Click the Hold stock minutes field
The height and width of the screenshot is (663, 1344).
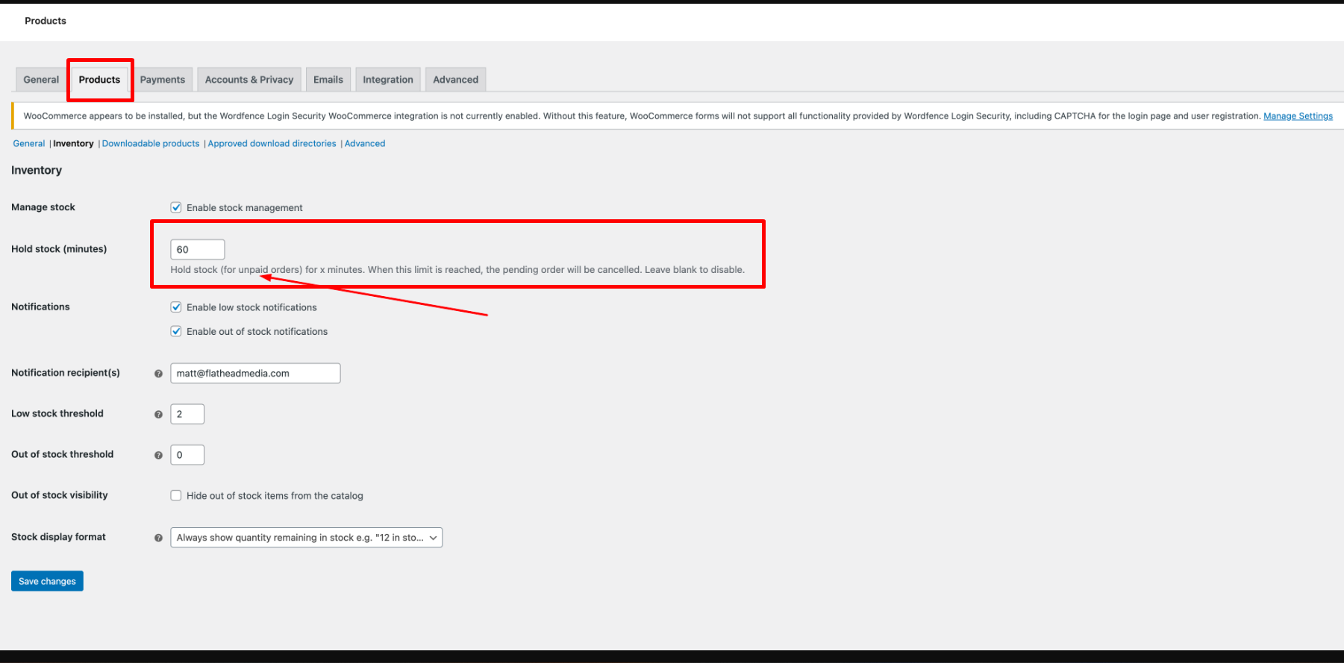(x=198, y=250)
